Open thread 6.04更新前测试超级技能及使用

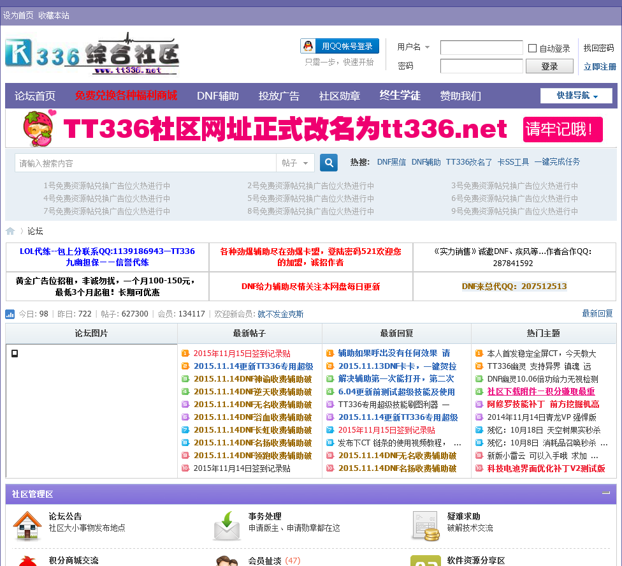pyautogui.click(x=396, y=392)
